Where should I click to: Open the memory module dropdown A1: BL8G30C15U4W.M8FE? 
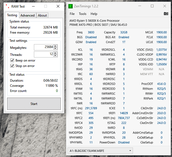[100, 151]
